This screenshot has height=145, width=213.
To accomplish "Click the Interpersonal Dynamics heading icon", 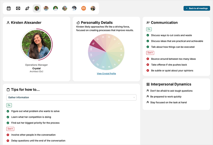I will (x=148, y=84).
